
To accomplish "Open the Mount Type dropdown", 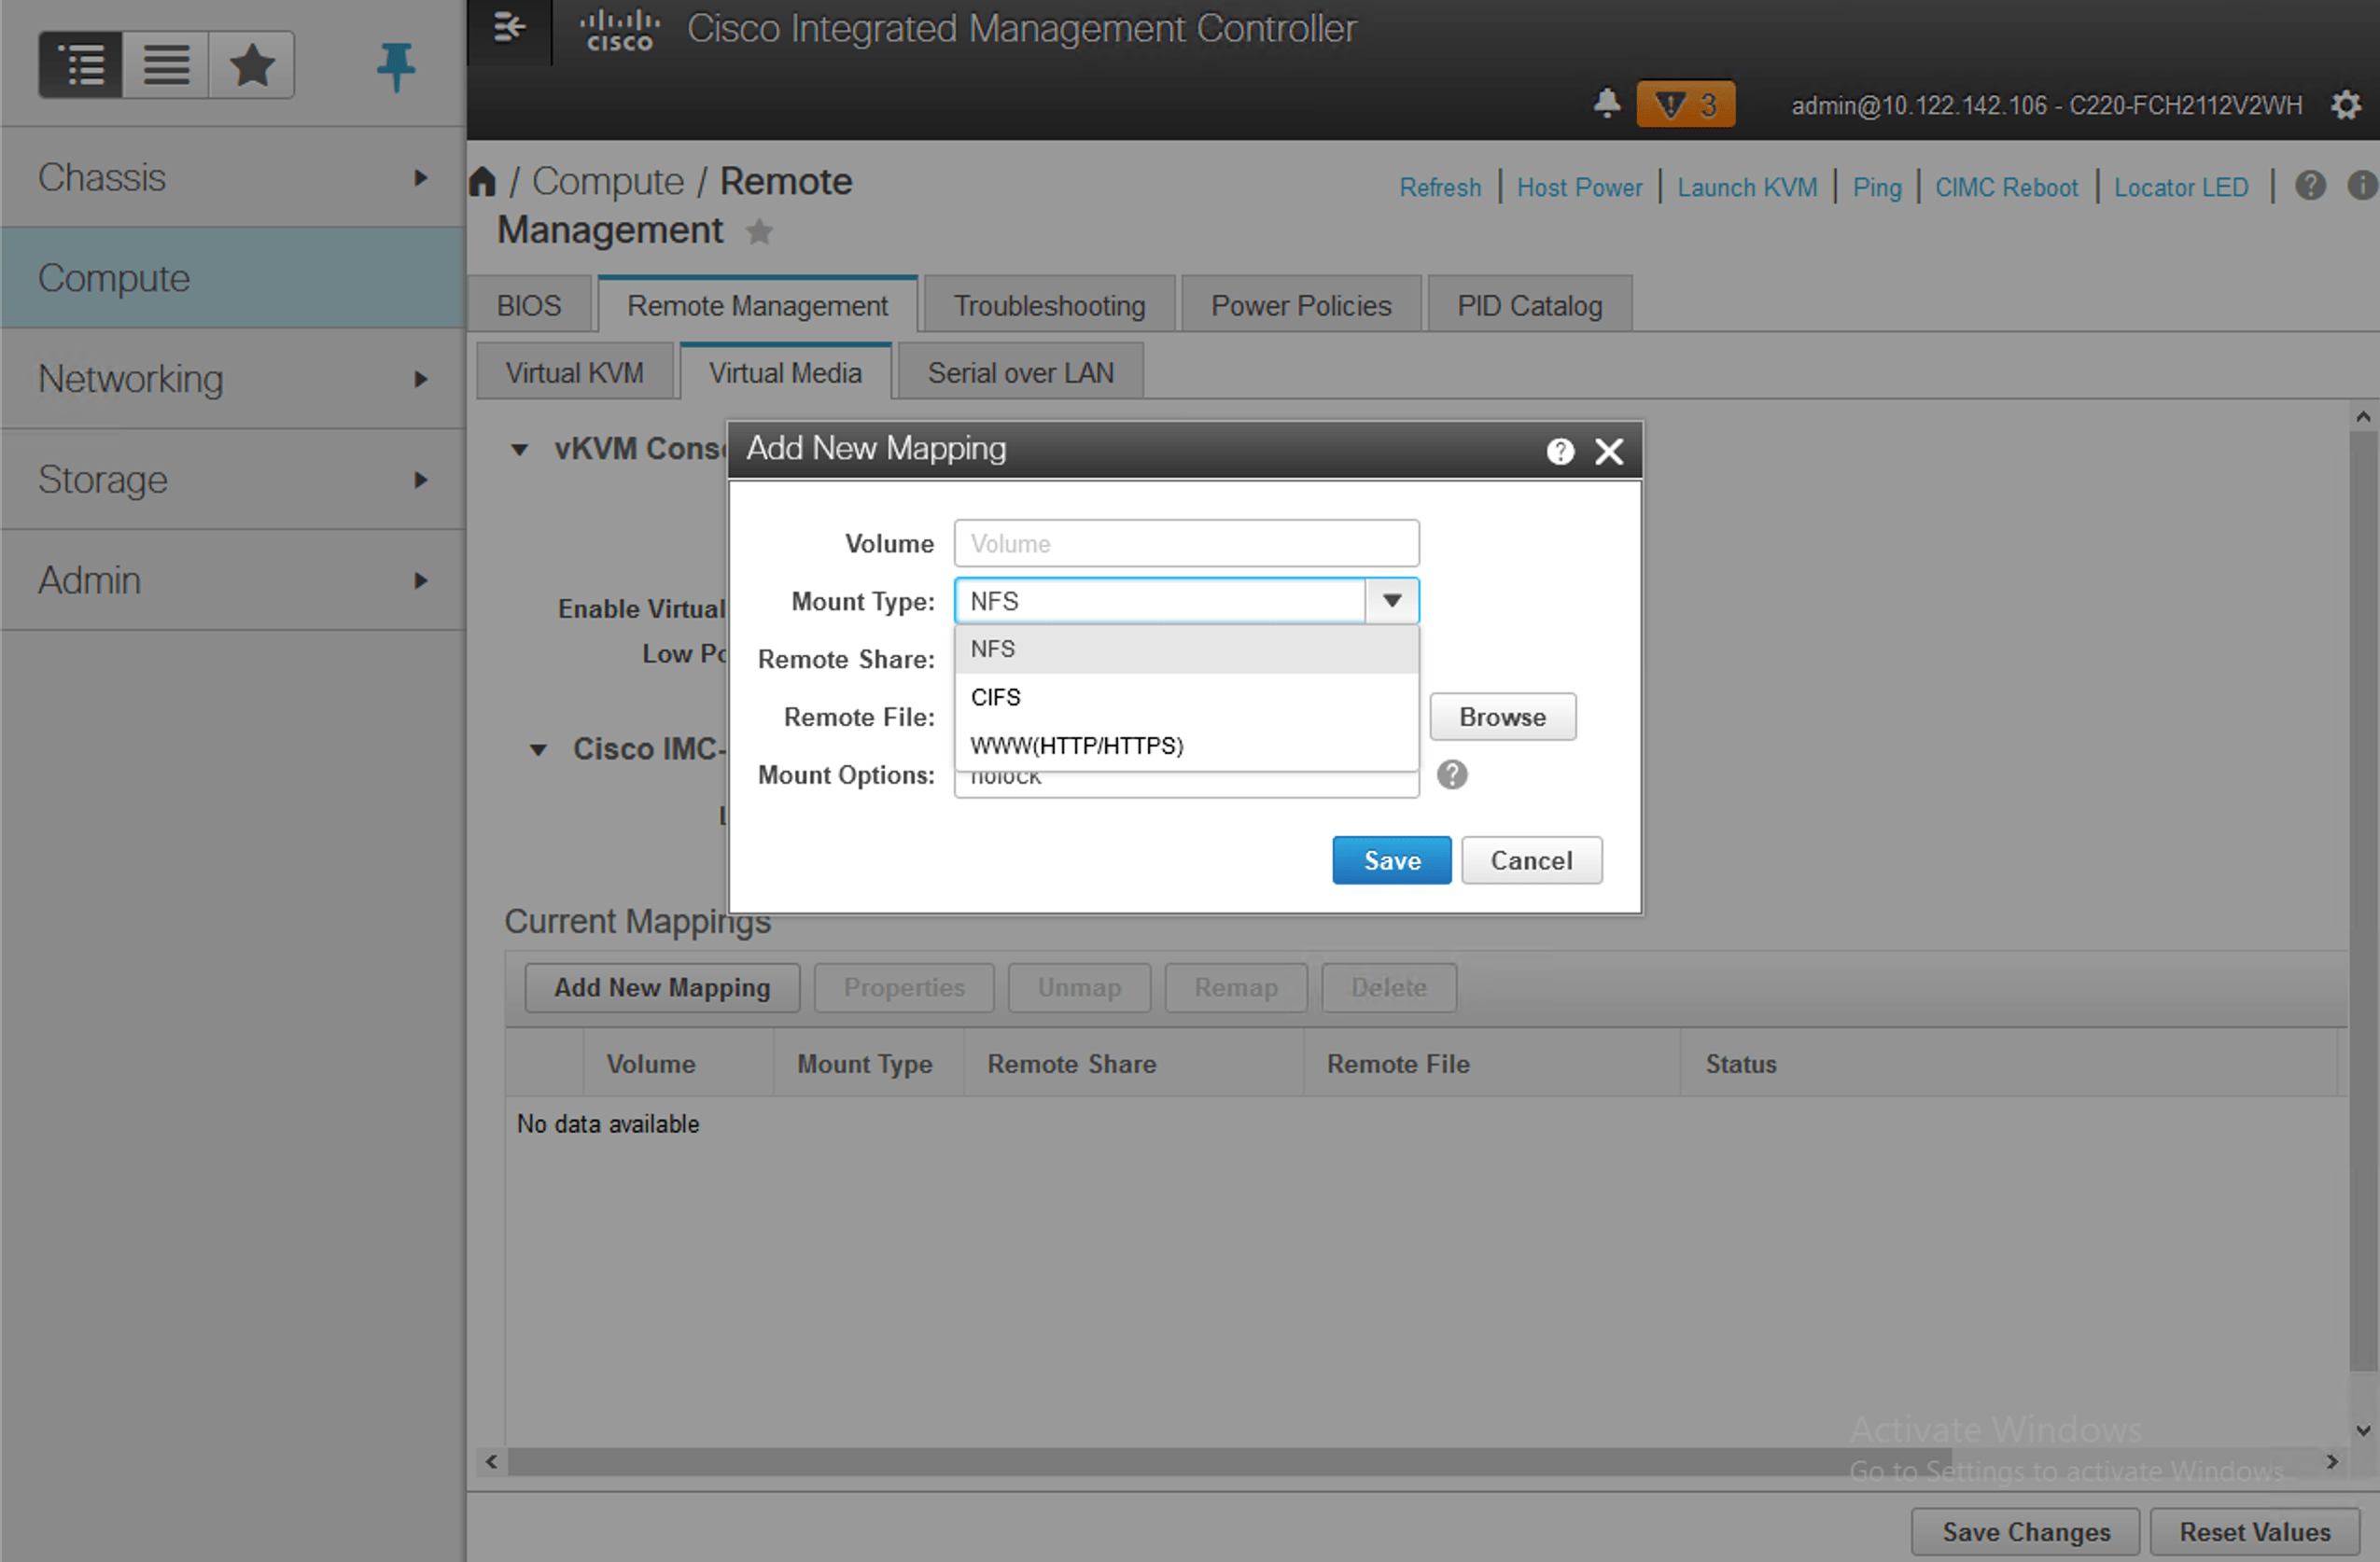I will tap(1391, 600).
